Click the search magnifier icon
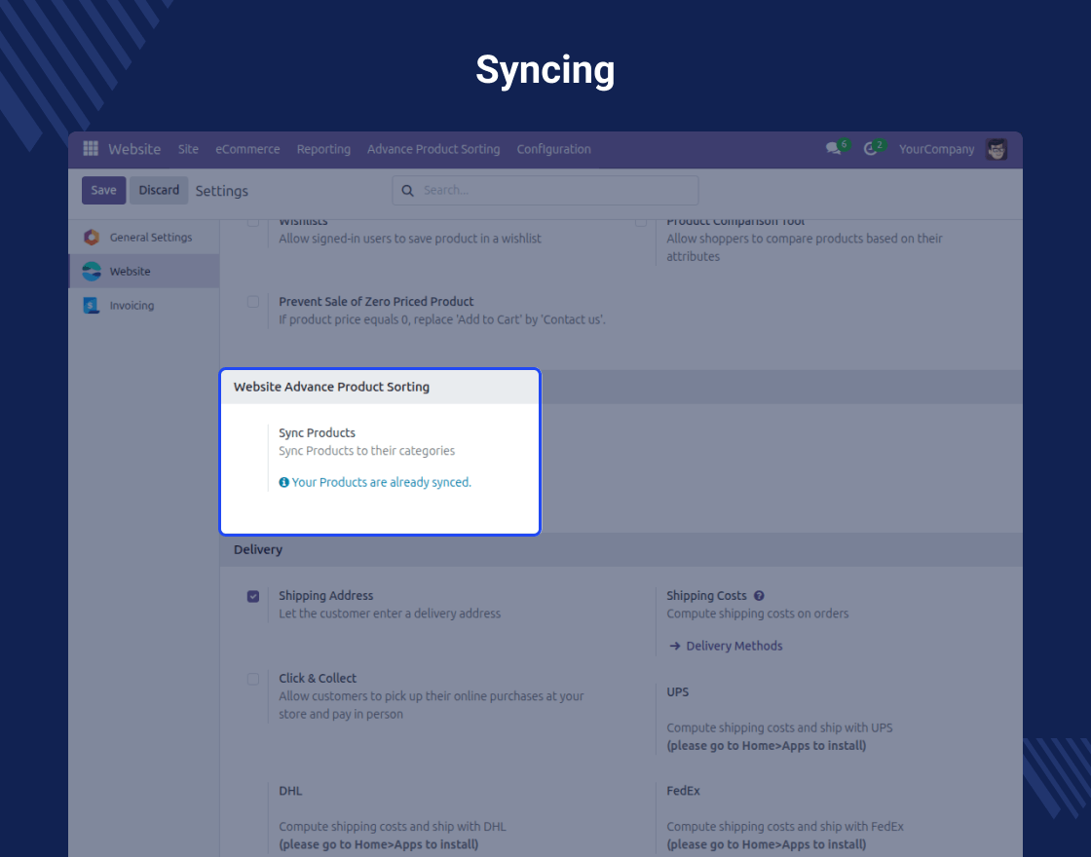 coord(408,191)
